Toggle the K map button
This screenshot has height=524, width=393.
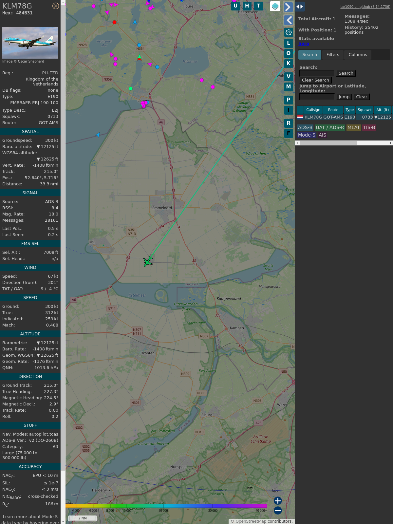pos(289,63)
